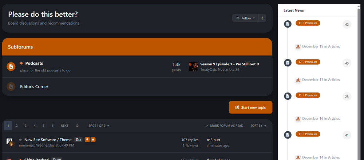
Task: Click the Latest News panel scrollbar
Action: pyautogui.click(x=359, y=54)
